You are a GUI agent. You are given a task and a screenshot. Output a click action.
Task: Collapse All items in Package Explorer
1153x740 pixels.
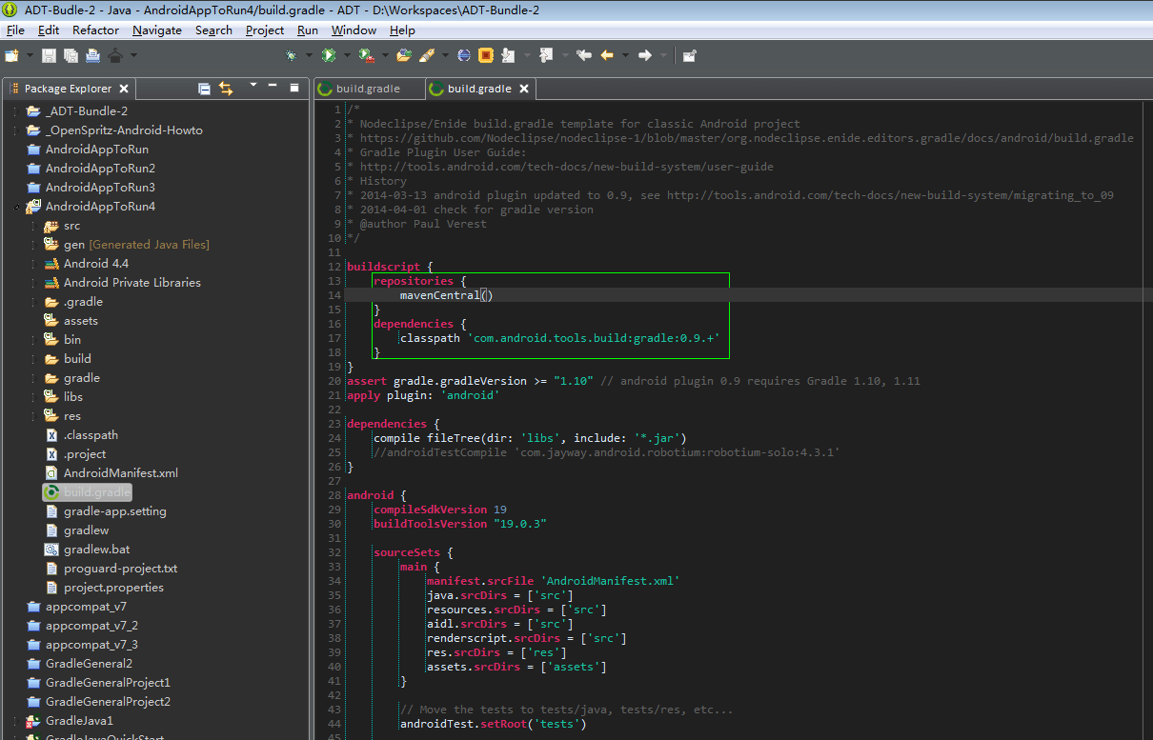pos(204,88)
